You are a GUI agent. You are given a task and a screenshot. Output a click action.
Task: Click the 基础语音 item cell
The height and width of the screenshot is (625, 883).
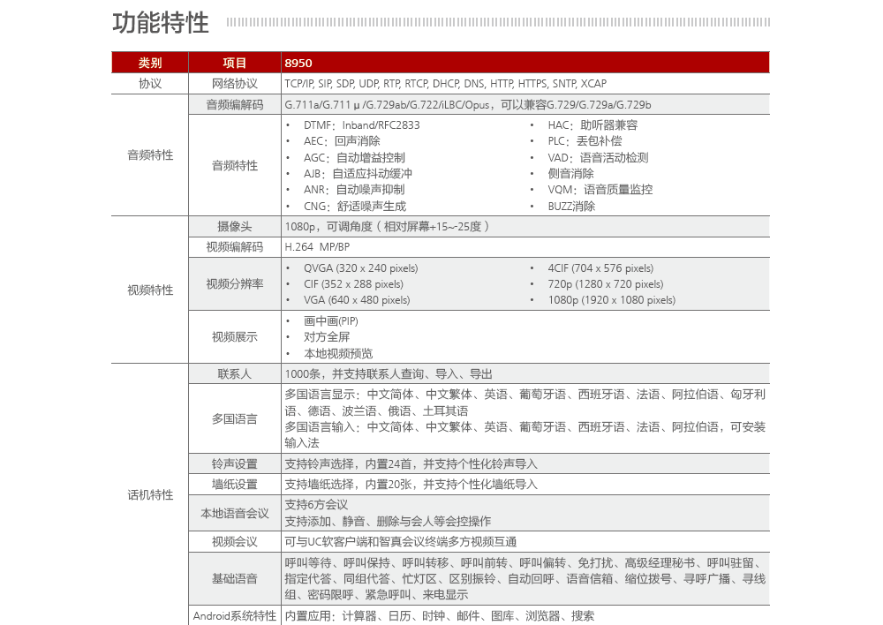coord(235,578)
